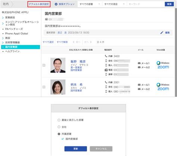The width and height of the screenshot is (177, 156).
Task: Open the すべての項目 dropdown
Action: pyautogui.click(x=115, y=4)
